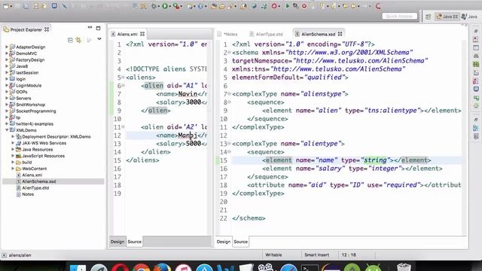
Task: Close the Aliens.xml editor tab
Action: tap(142, 34)
